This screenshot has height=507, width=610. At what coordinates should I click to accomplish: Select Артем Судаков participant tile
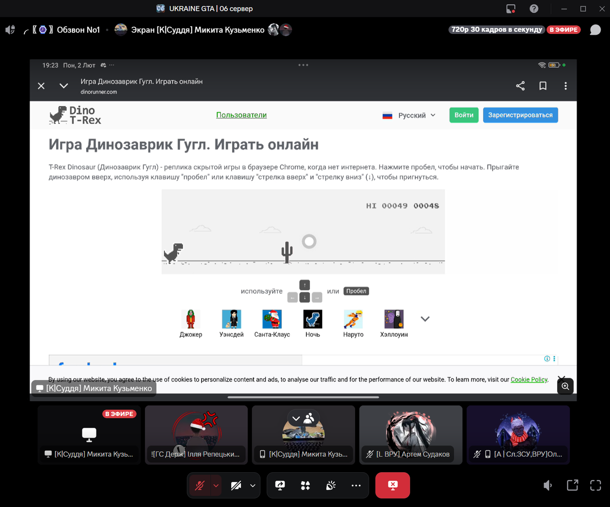click(x=411, y=435)
